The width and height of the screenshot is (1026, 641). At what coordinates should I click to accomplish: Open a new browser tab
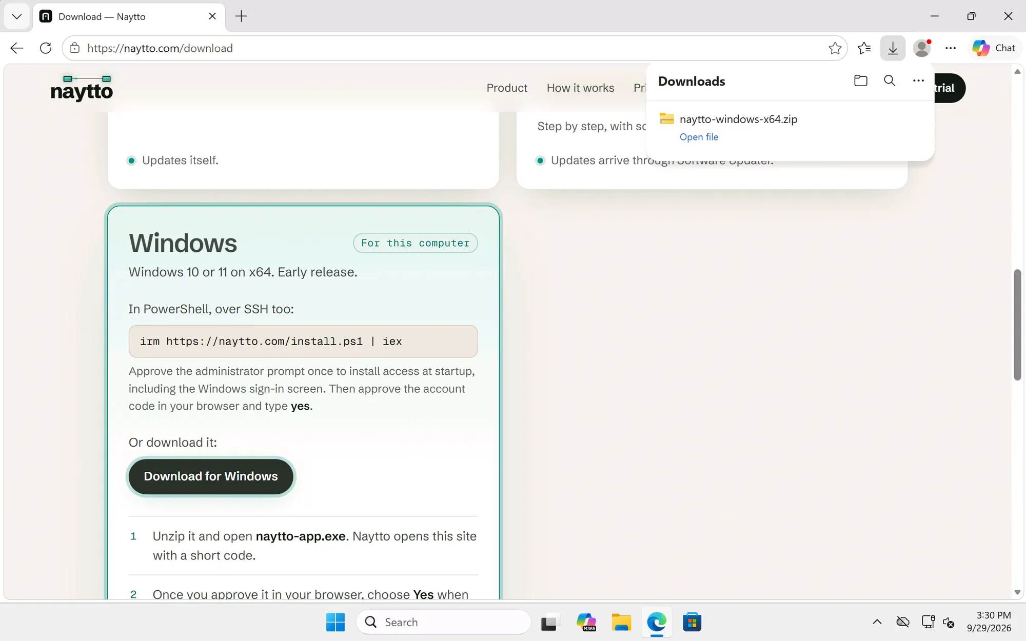(x=241, y=16)
